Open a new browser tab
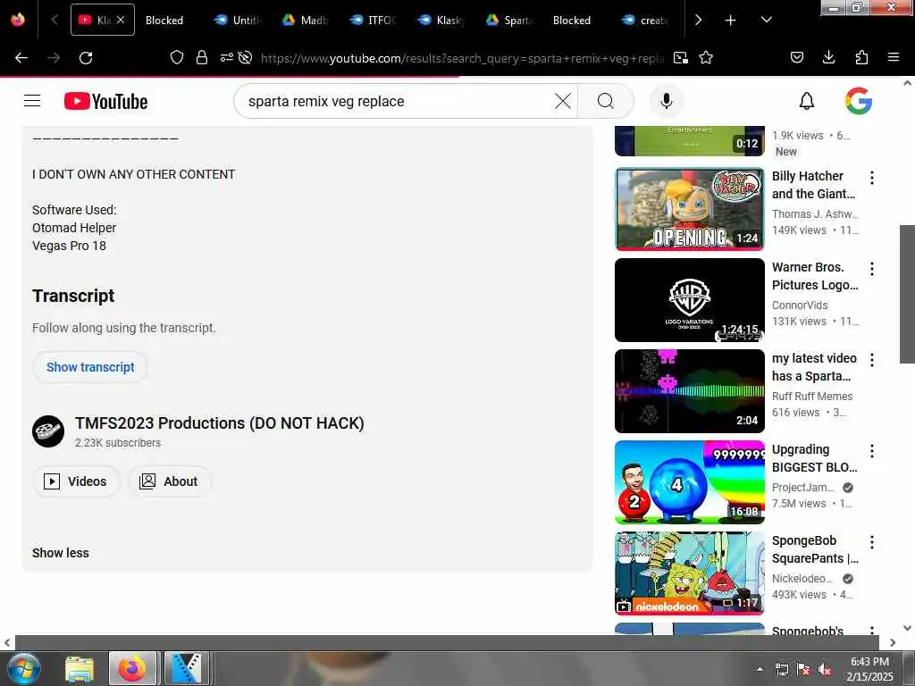 (730, 21)
